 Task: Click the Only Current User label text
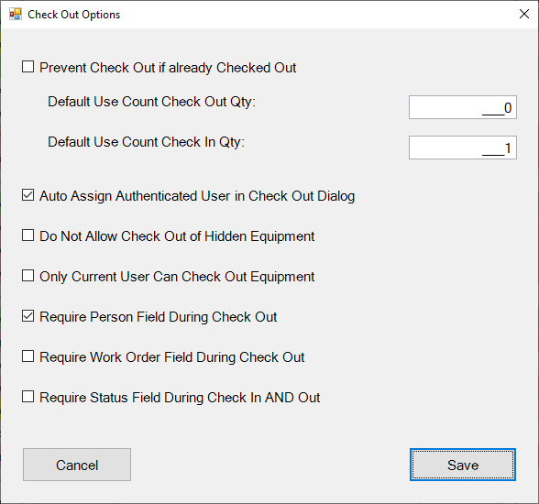click(177, 277)
